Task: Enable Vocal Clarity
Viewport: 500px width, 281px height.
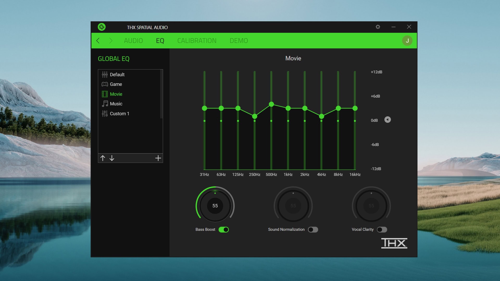Action: 382,229
